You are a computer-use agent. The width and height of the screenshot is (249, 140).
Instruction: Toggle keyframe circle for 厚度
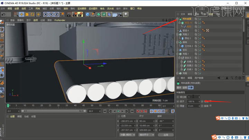[x=178, y=106]
